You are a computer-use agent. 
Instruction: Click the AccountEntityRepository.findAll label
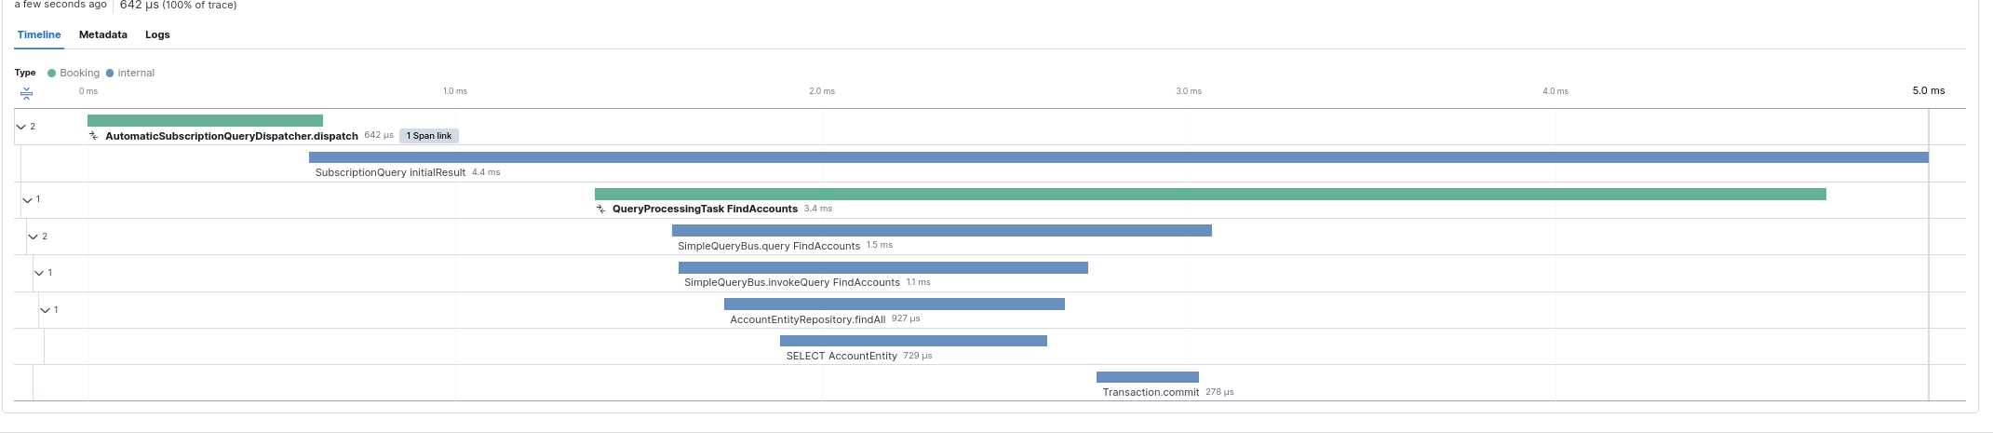(808, 319)
